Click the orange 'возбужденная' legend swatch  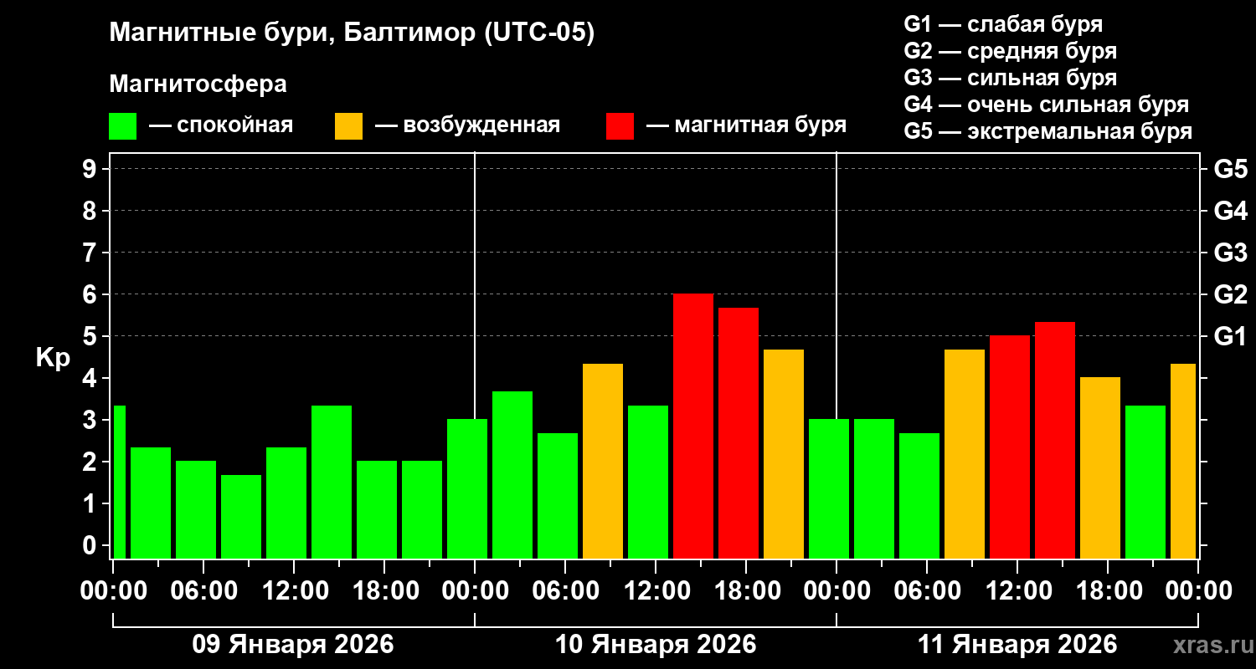[x=348, y=126]
